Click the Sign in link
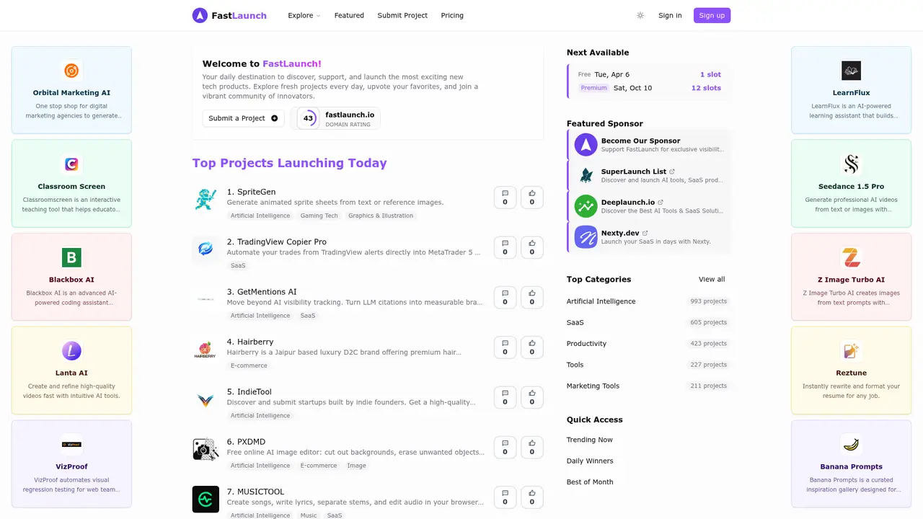 [x=670, y=15]
